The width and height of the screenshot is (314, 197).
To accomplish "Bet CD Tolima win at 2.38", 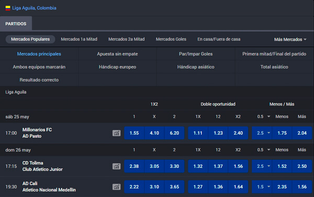I will click(x=134, y=166).
